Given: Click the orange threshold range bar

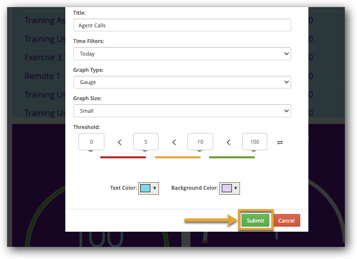Looking at the screenshot, I should pyautogui.click(x=177, y=157).
